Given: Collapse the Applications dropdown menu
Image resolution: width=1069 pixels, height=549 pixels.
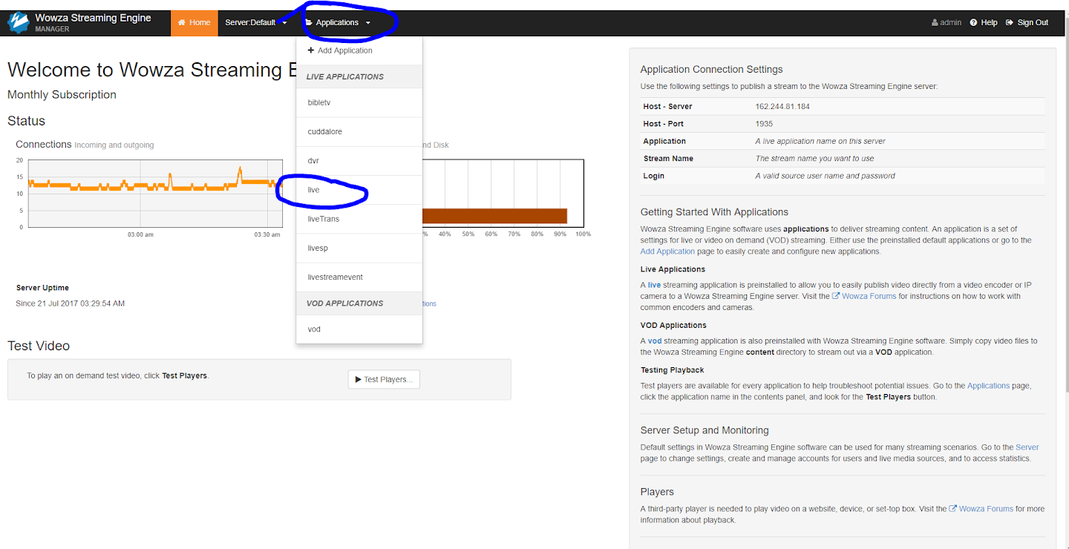Looking at the screenshot, I should tap(338, 23).
